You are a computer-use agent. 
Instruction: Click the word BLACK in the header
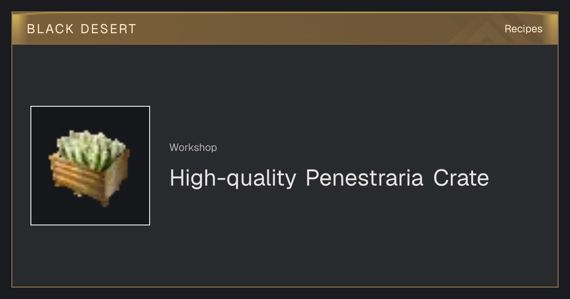[50, 29]
